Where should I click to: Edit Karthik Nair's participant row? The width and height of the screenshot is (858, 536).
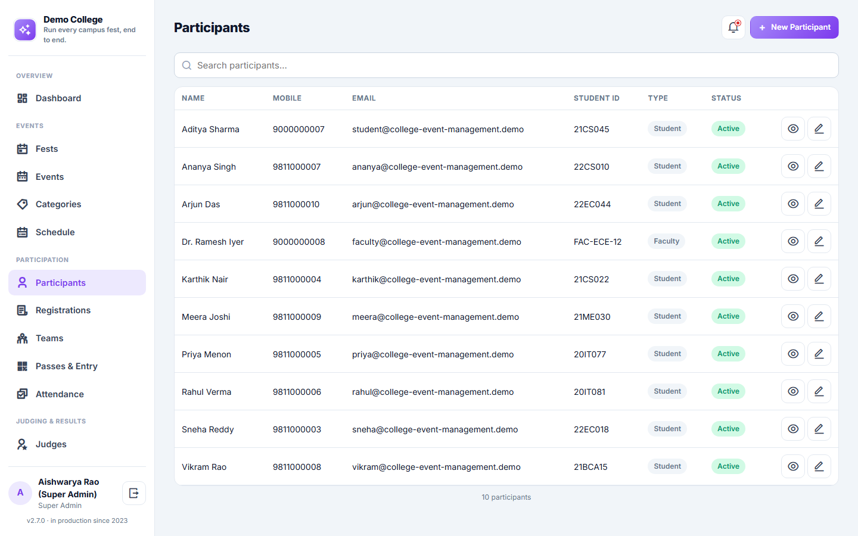click(819, 279)
